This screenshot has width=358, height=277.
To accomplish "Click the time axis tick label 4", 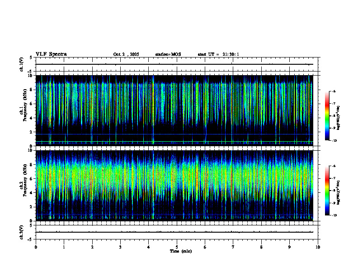I will (149, 247).
